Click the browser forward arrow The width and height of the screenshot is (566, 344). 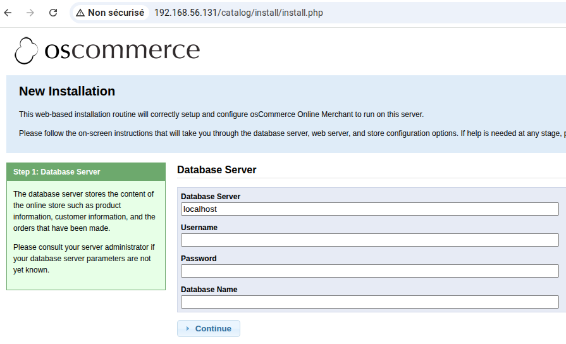[x=30, y=13]
